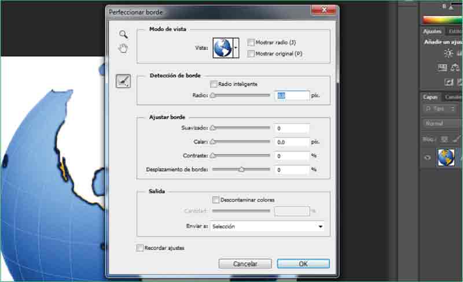Select the Hand pan tool

click(123, 48)
